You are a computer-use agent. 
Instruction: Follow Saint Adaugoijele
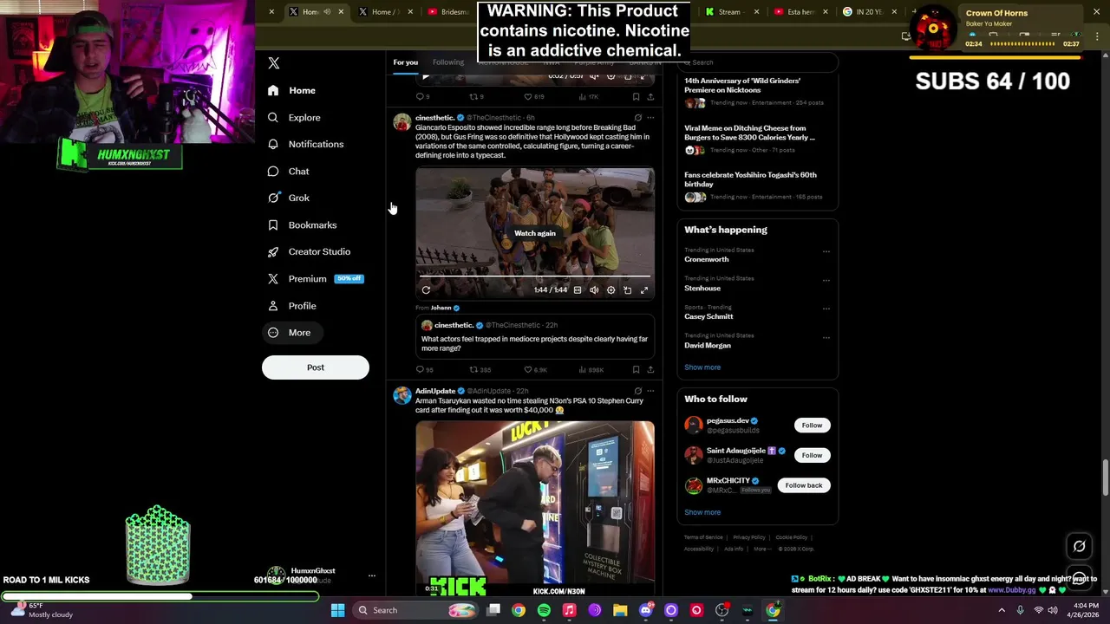812,455
